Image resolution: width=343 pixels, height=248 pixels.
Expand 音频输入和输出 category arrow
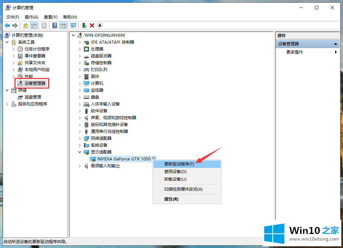(x=80, y=166)
